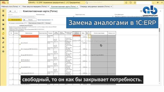Image resolution: width=164 pixels, height=92 pixels.
Task: Go forward with the right arrow
Action: [x=15, y=11]
